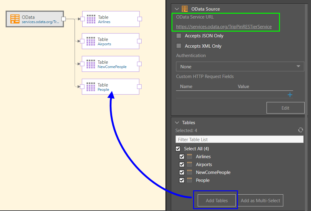Click Add as Multi-Select button
The width and height of the screenshot is (311, 211).
click(x=260, y=200)
